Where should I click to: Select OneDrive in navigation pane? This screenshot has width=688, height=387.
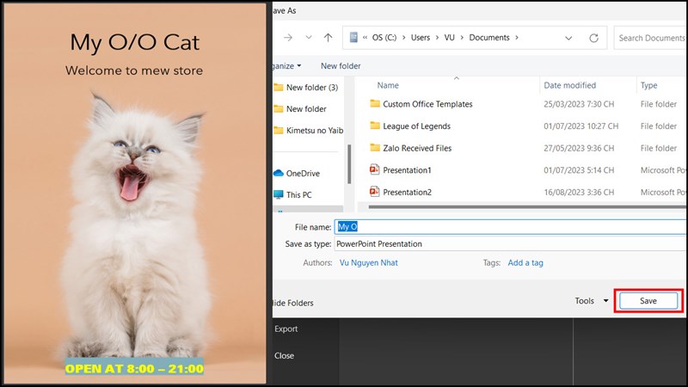pos(303,174)
